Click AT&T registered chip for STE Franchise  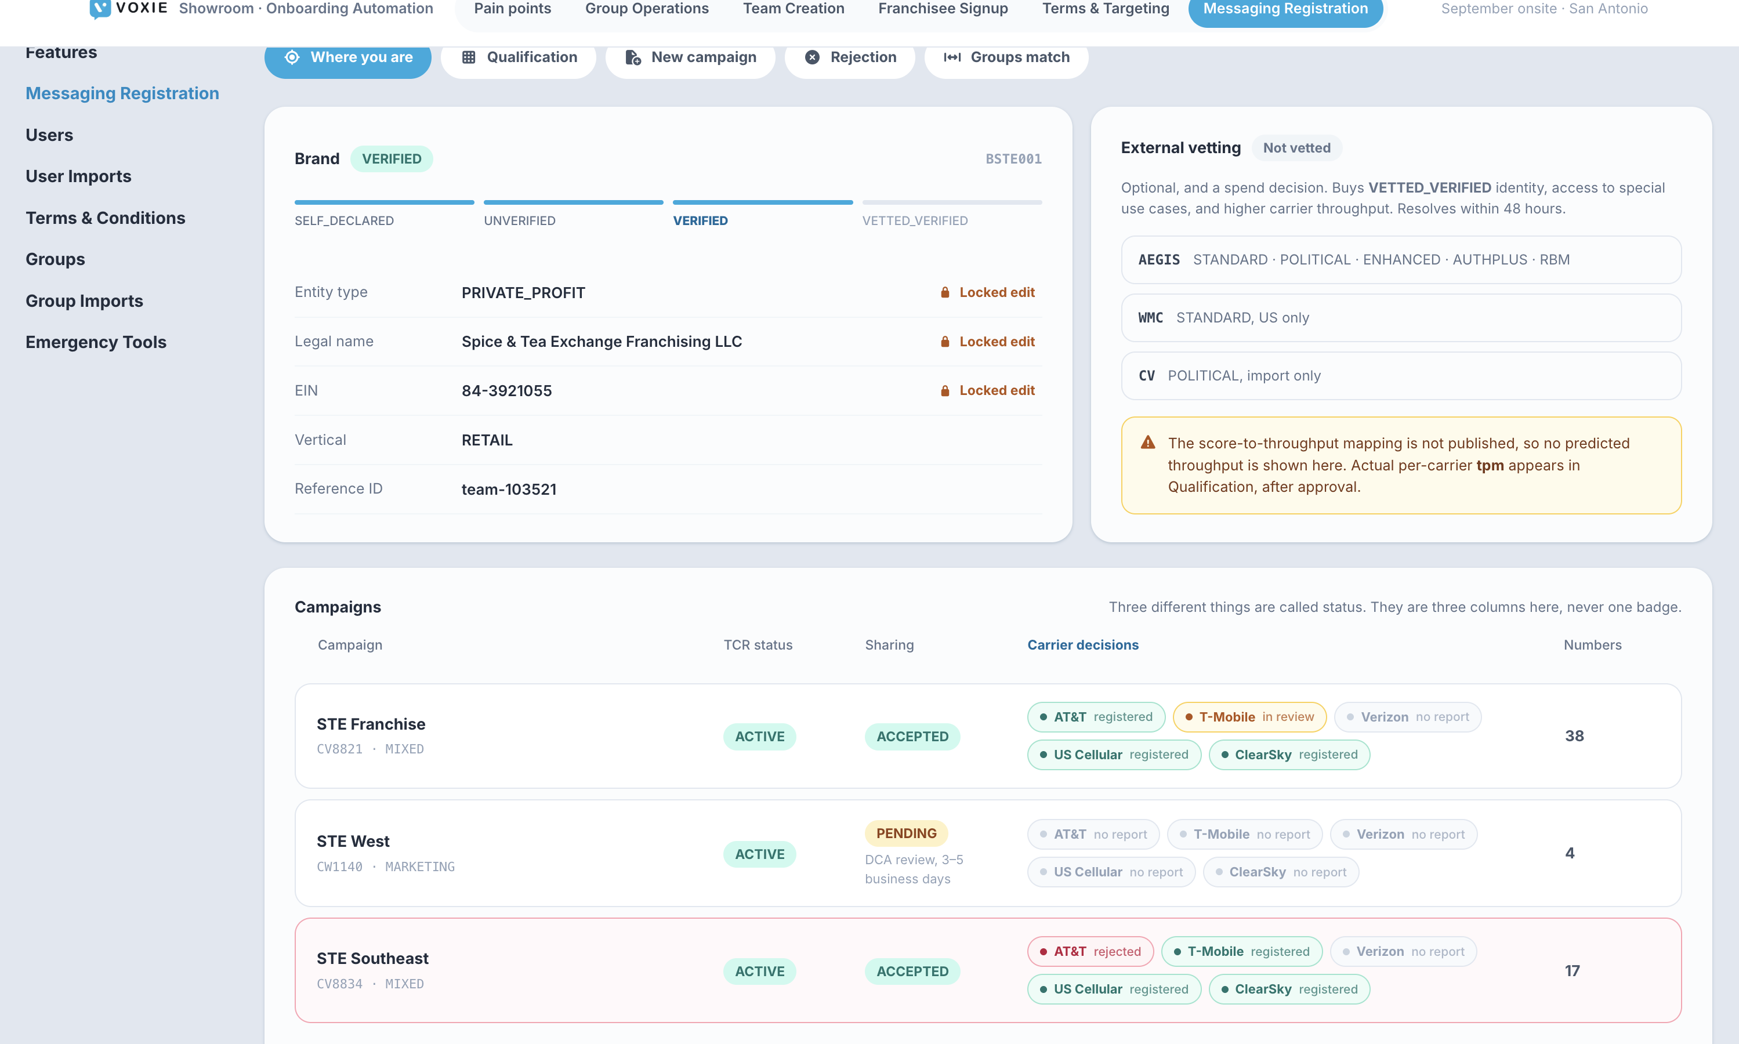pos(1096,717)
